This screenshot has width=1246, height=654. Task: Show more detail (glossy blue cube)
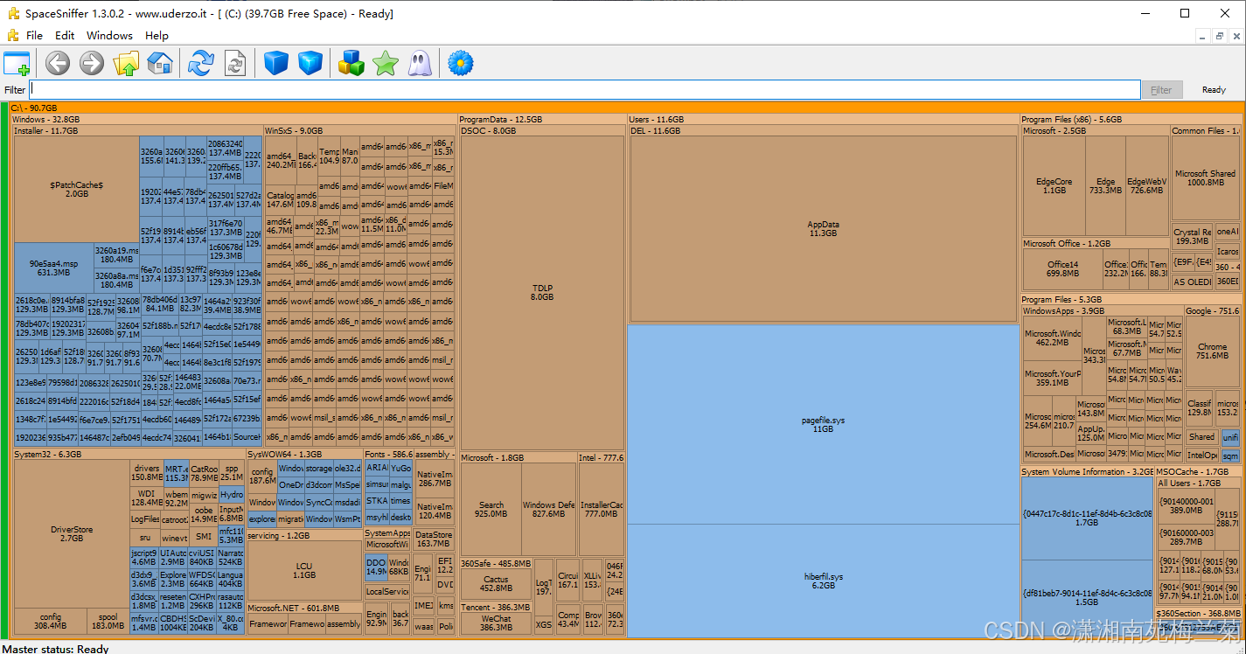pyautogui.click(x=310, y=63)
